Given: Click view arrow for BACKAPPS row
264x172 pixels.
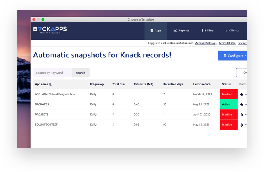Looking at the screenshot, I should pos(241,104).
